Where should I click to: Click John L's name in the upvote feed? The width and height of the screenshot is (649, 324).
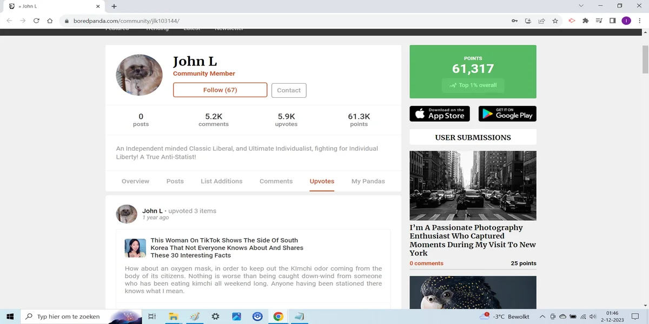click(153, 211)
